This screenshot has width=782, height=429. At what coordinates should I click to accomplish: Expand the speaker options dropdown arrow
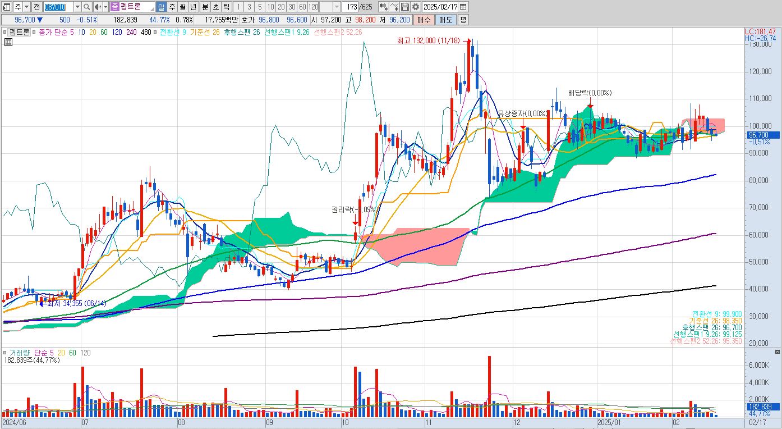click(105, 7)
